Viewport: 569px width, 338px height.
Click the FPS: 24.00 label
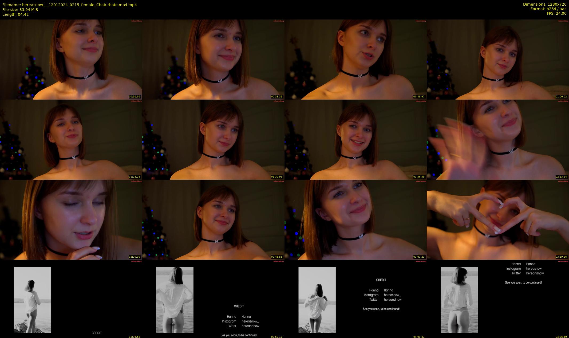556,13
